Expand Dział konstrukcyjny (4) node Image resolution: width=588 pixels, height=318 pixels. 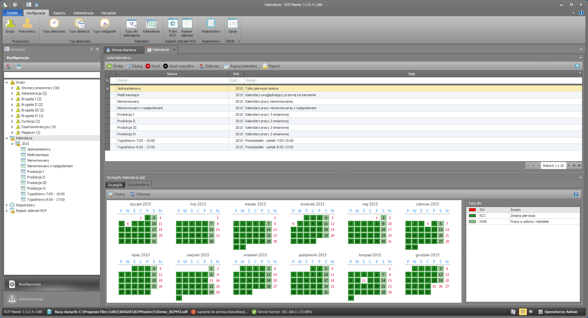[x=12, y=127]
